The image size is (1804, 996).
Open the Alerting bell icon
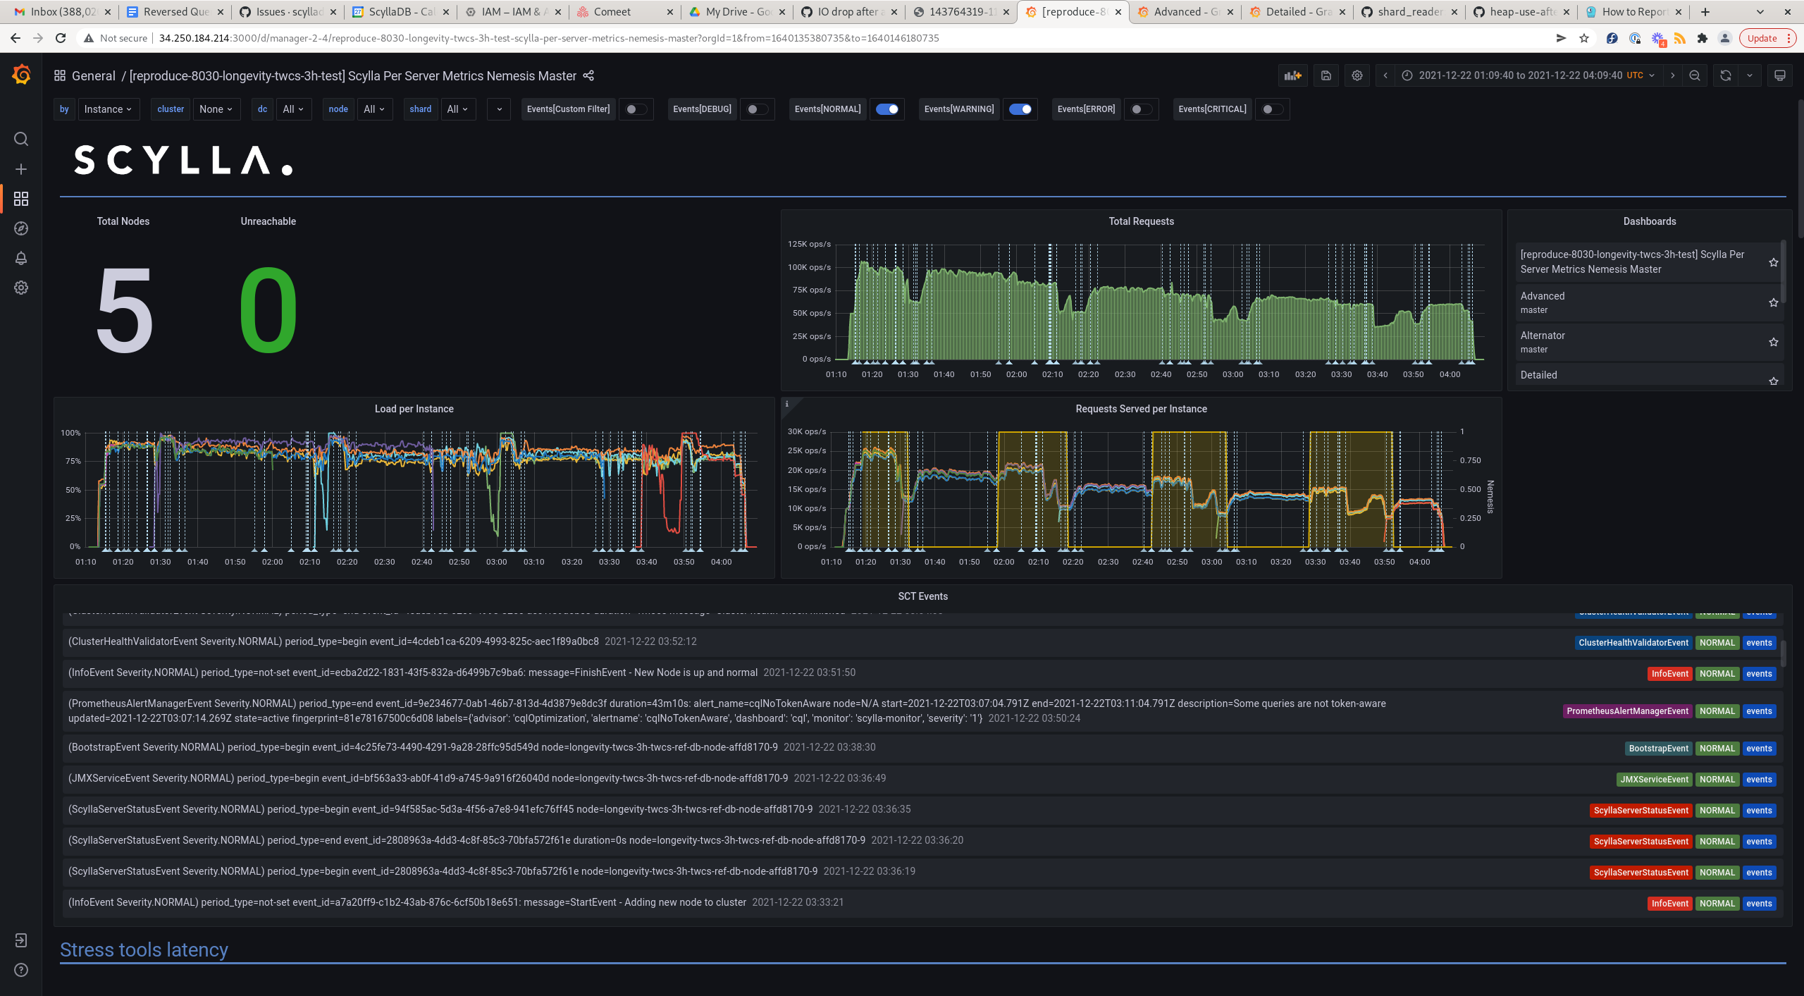[21, 258]
